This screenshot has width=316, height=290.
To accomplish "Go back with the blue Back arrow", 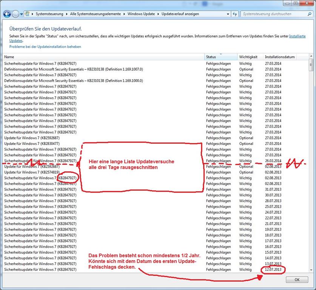I will (7, 14).
